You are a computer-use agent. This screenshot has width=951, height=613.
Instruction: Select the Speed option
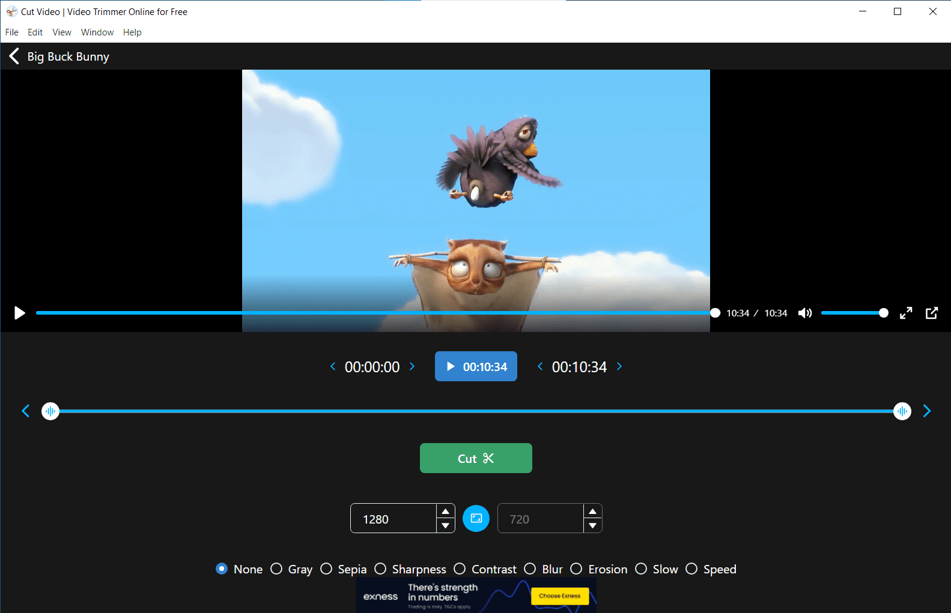point(711,569)
